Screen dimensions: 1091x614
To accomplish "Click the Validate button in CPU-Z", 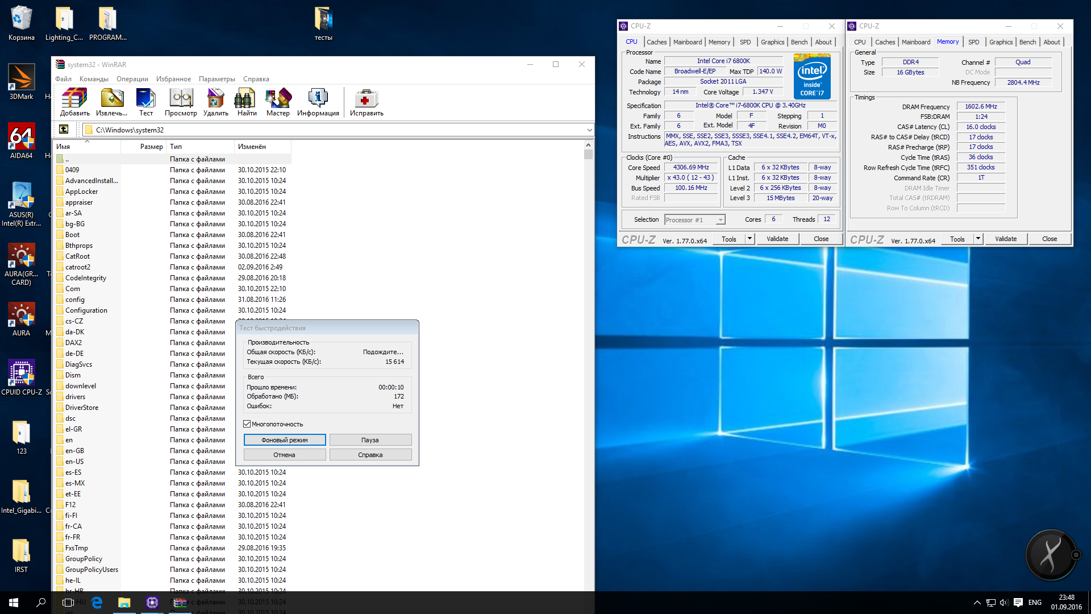I will [777, 239].
